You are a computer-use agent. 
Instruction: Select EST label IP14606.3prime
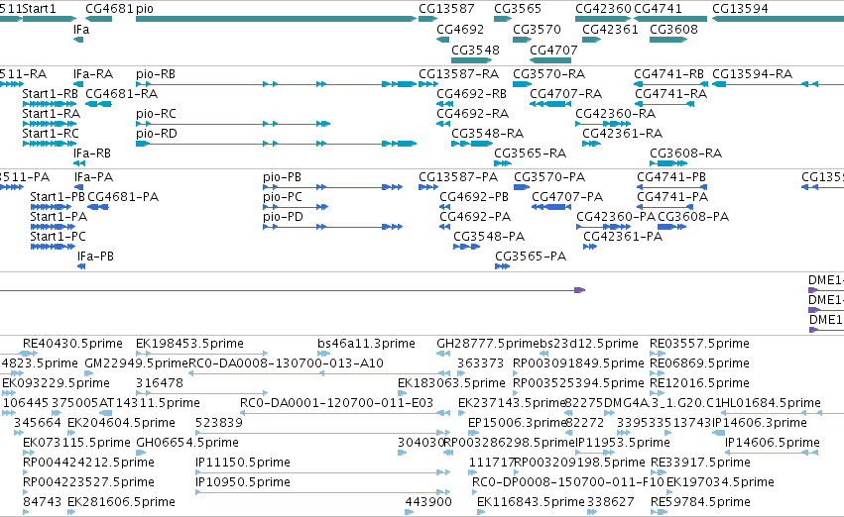pos(760,423)
